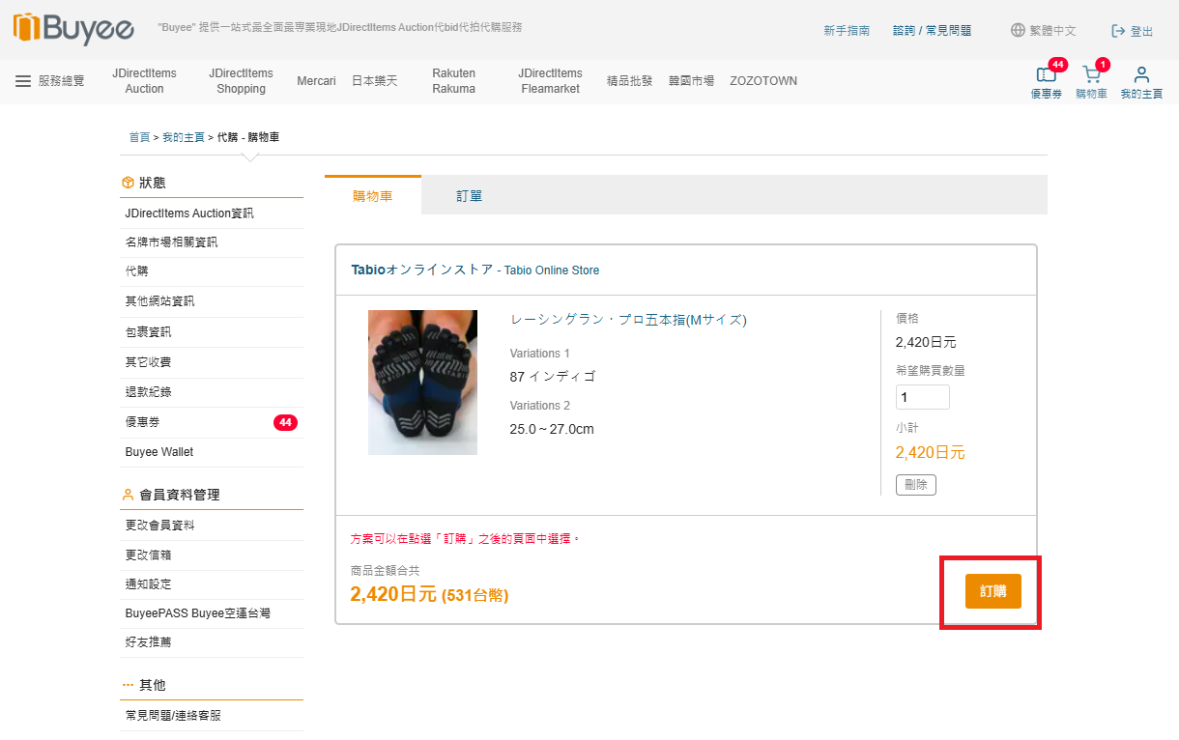The image size is (1179, 740).
Task: Select the 購物車 tab
Action: click(x=373, y=195)
